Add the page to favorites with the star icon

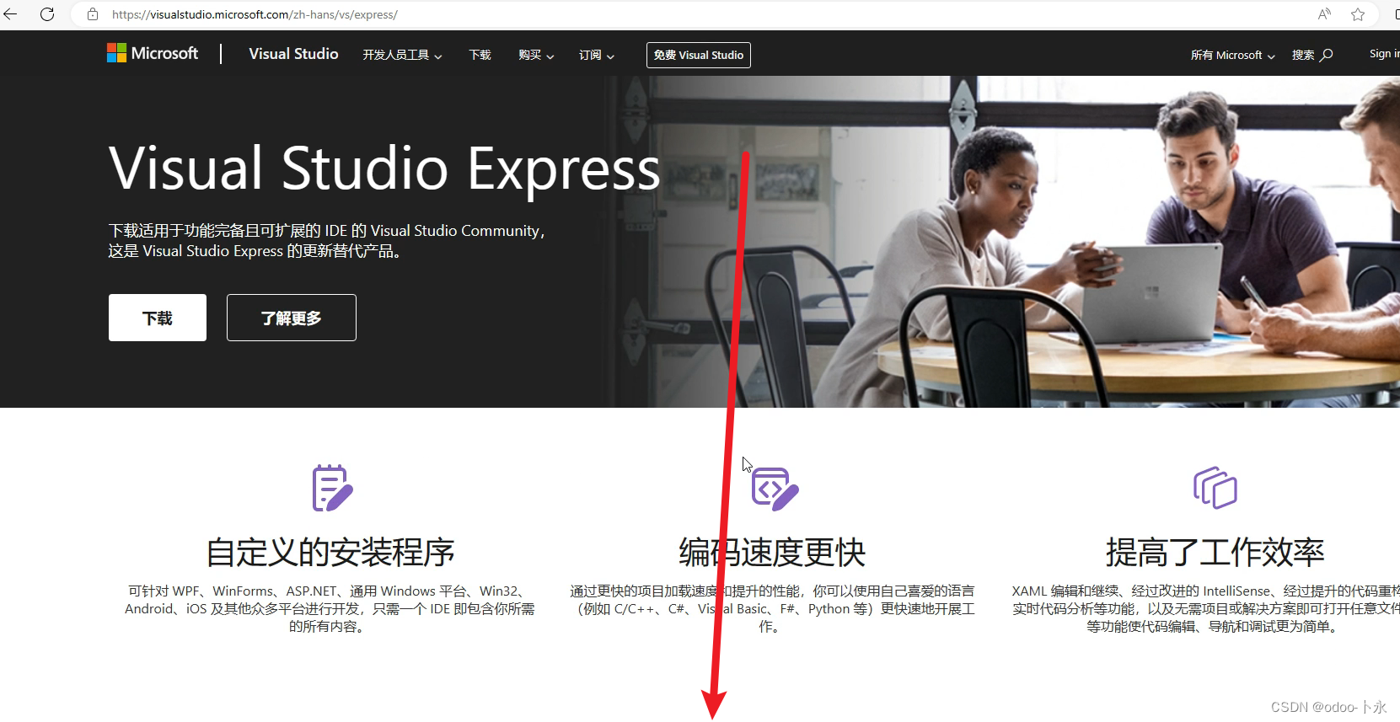pos(1358,14)
